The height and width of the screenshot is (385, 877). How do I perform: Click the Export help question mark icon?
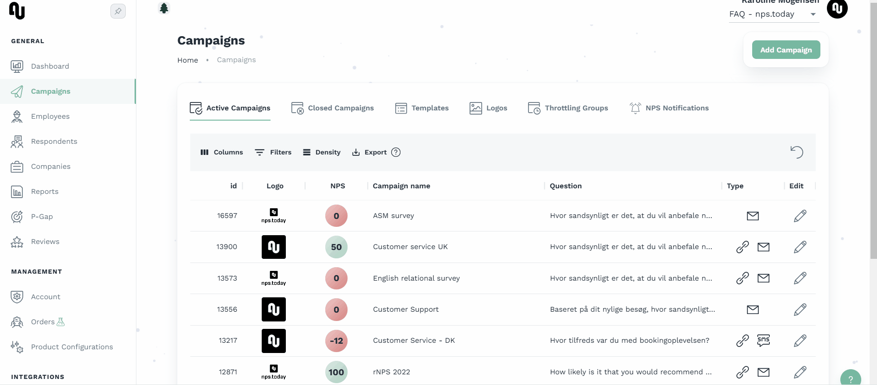pyautogui.click(x=396, y=152)
